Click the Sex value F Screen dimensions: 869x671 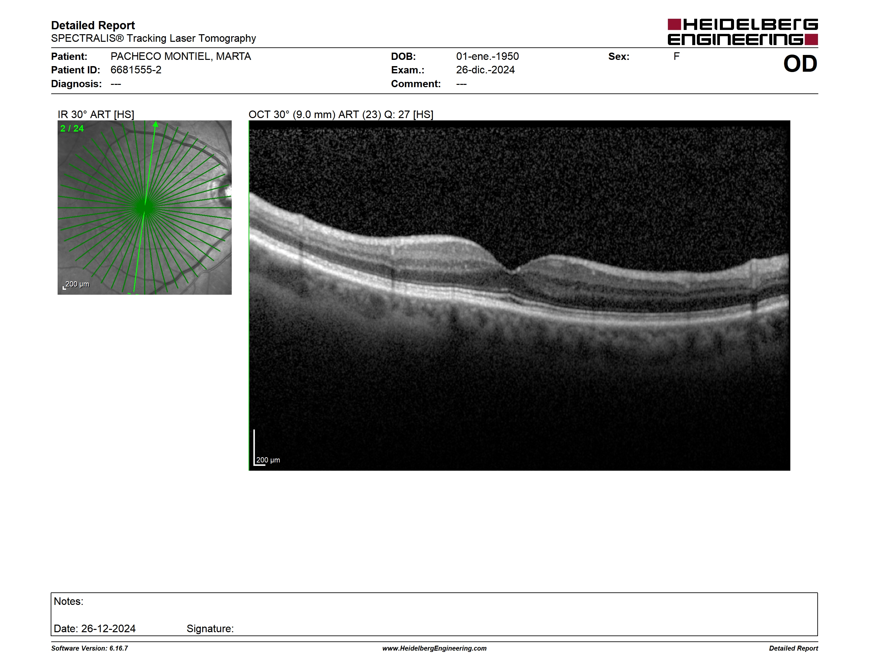676,57
